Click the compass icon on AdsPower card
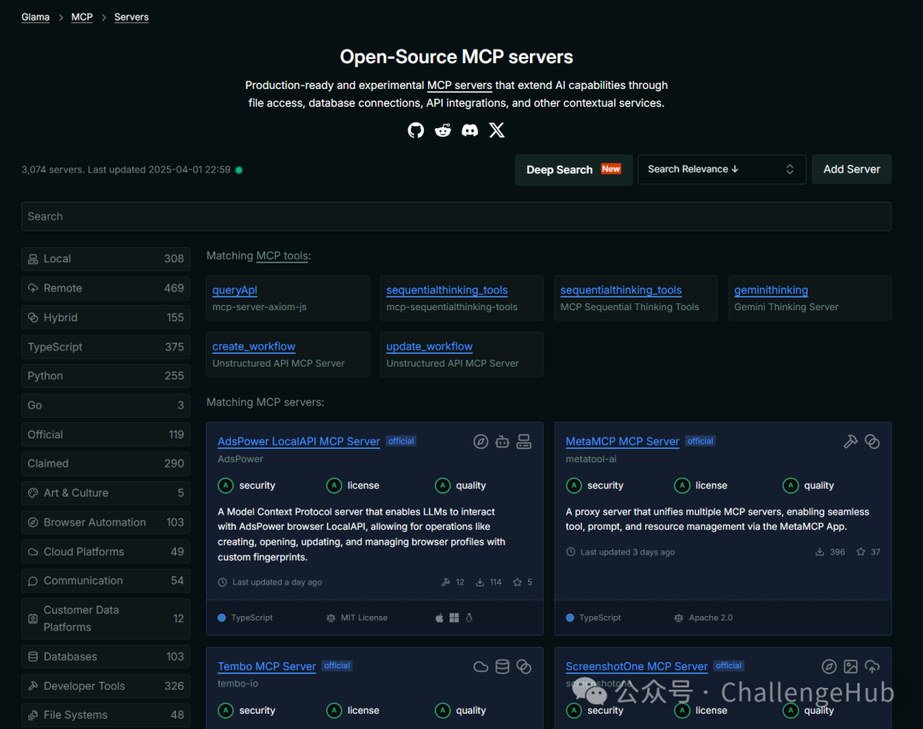 click(x=481, y=442)
